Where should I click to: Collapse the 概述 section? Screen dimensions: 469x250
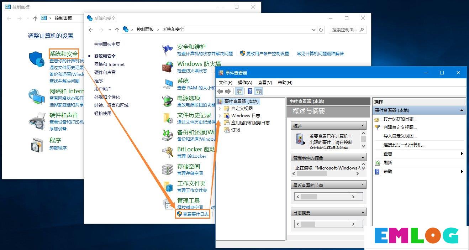coord(363,126)
